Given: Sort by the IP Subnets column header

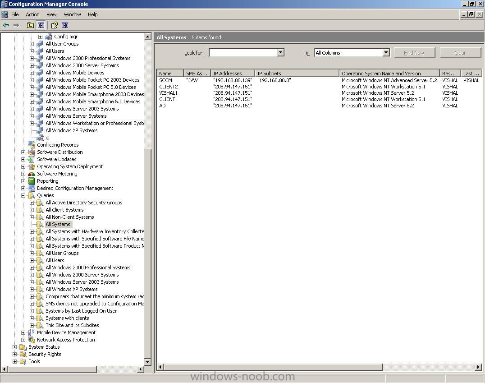Looking at the screenshot, I should click(297, 74).
